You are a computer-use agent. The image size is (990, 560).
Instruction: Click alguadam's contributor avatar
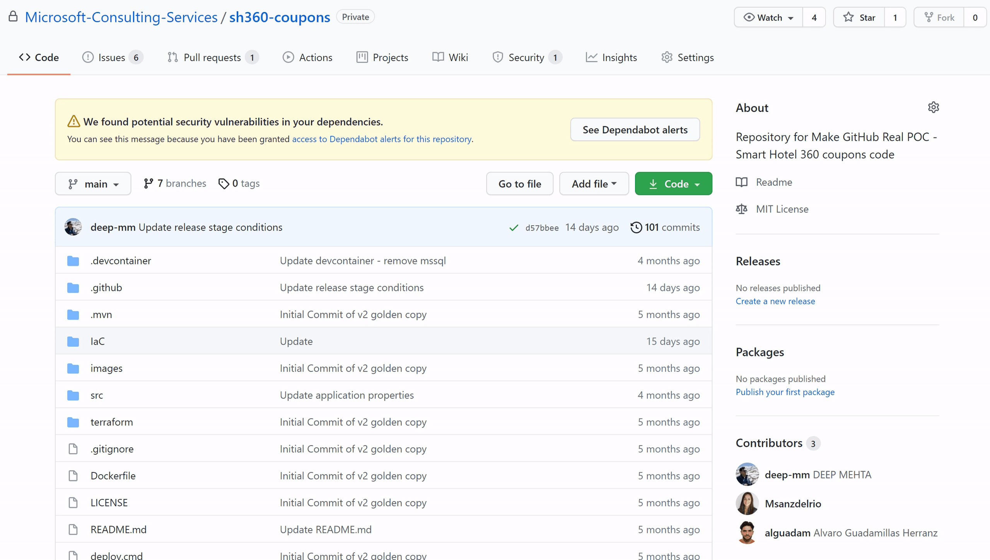(747, 533)
